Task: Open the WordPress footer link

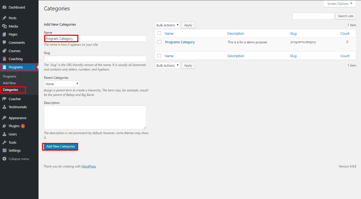Action: pos(89,166)
